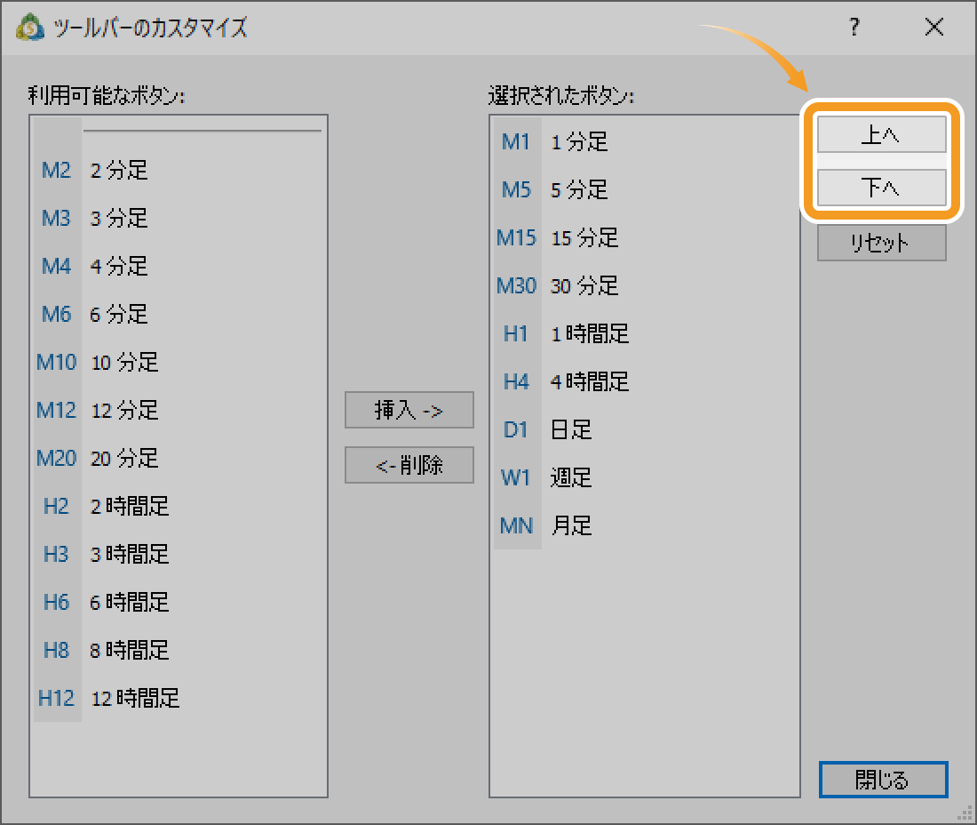
Task: Select the separator line item at list top
Action: pyautogui.click(x=179, y=132)
